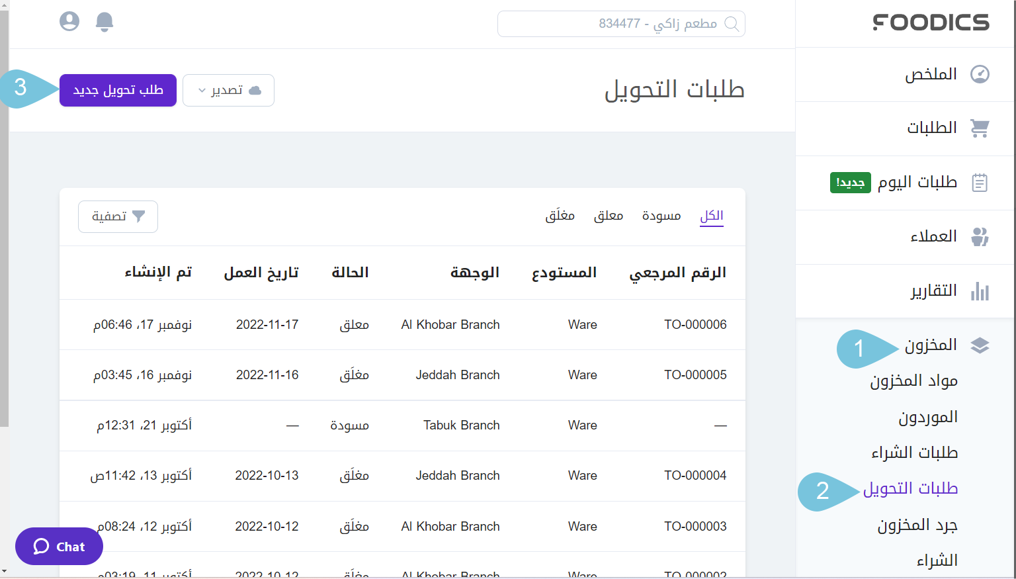Open the الملخص dashboard icon in sidebar
This screenshot has width=1016, height=579.
point(980,73)
